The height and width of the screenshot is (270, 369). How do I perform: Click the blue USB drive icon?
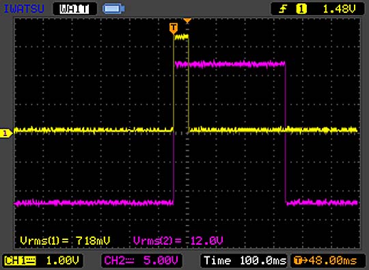[113, 9]
